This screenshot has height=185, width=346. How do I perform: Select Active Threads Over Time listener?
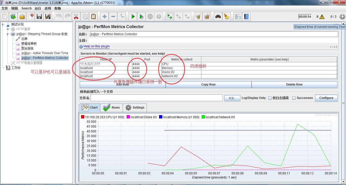pos(45,53)
